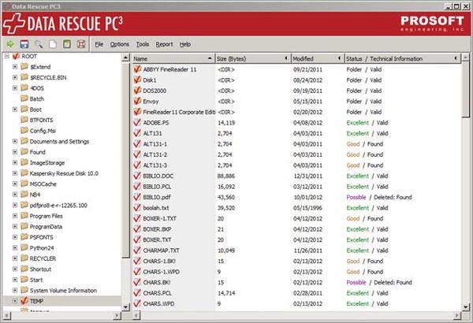Toggle the TEMP folder checkmark
This screenshot has height=323, width=473.
pos(24,300)
